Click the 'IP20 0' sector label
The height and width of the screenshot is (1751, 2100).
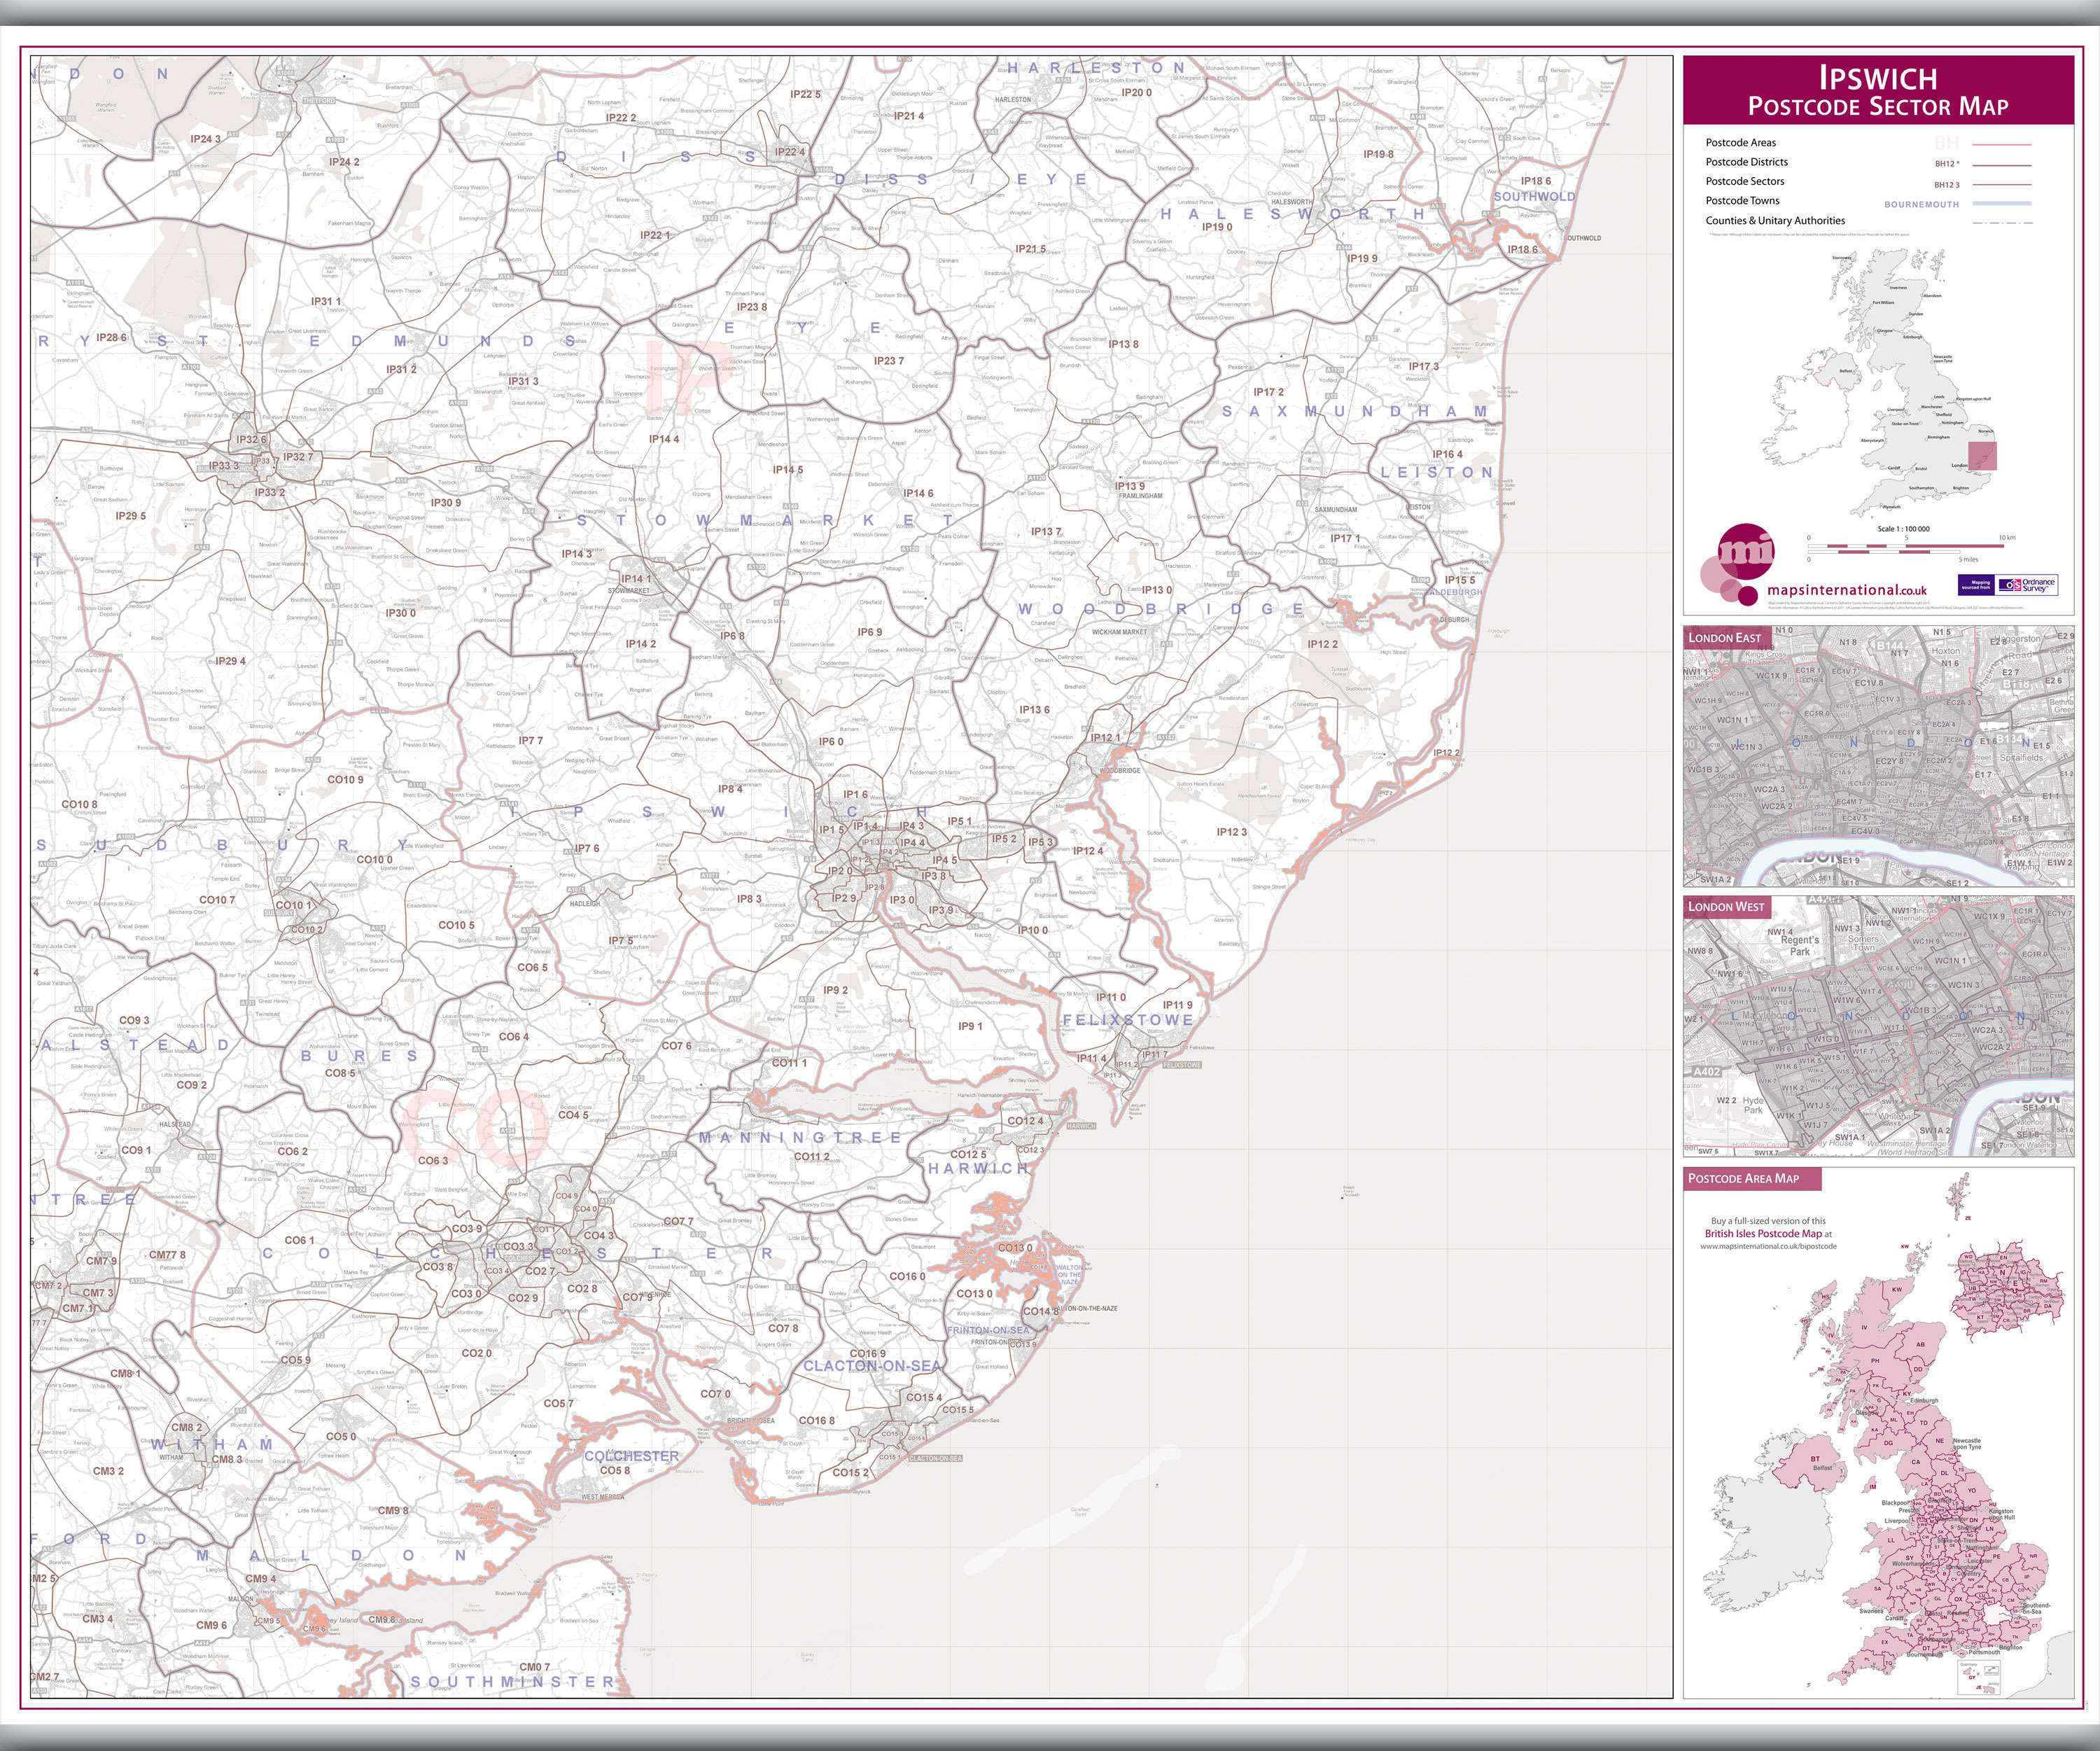coord(1136,92)
